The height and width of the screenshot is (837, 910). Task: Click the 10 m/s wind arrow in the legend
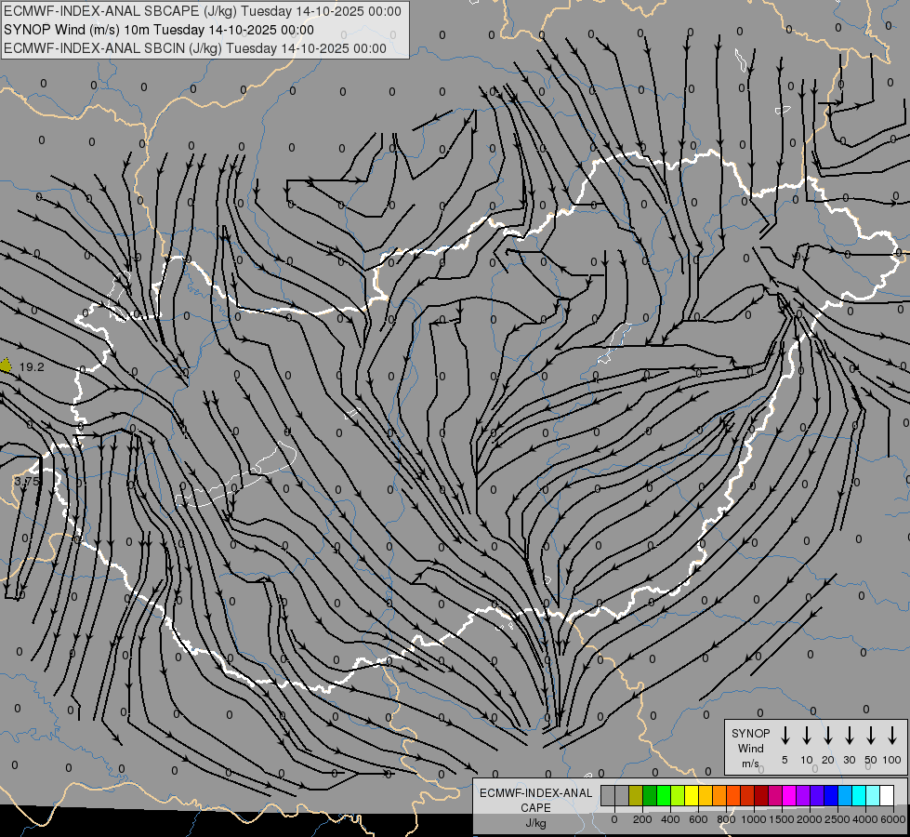[807, 736]
